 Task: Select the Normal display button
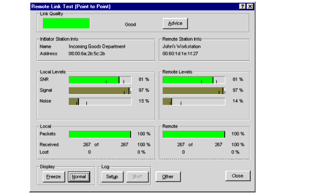click(79, 177)
